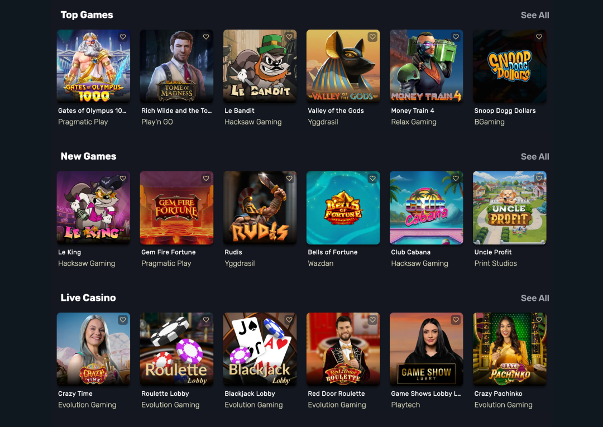Favorite Gates of Olympus 1000 with heart icon
Image resolution: width=603 pixels, height=427 pixels.
click(x=123, y=37)
